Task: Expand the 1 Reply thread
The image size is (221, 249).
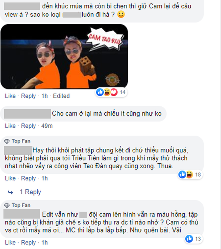Action: point(30,192)
